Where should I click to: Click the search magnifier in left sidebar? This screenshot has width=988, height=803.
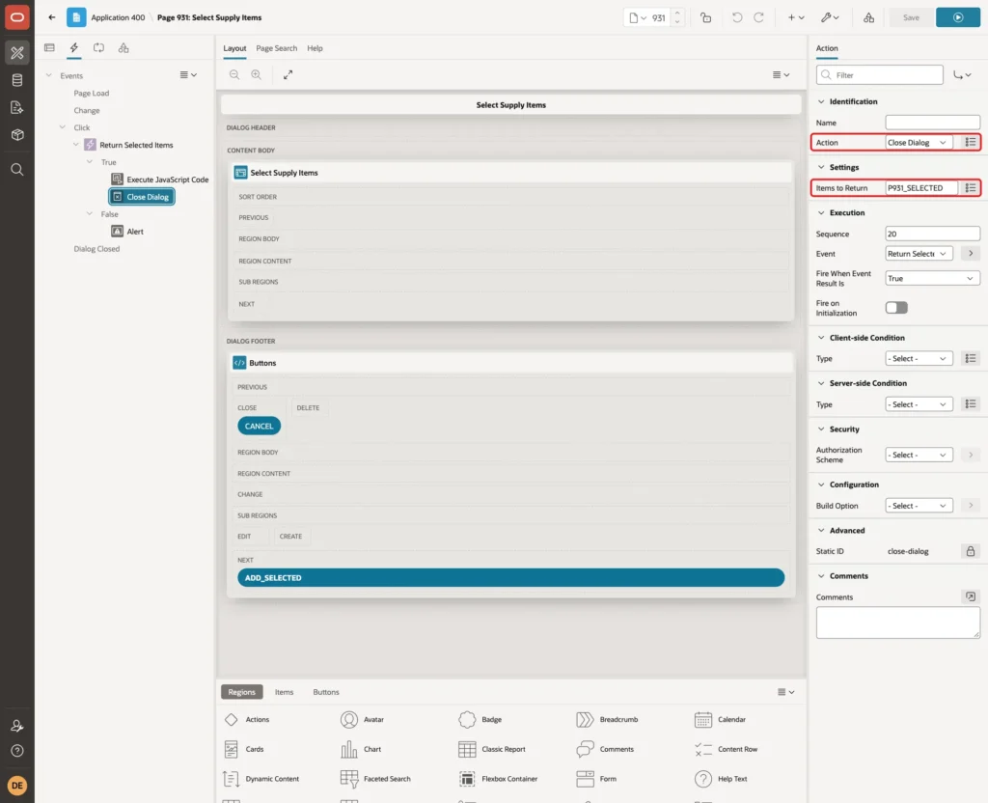click(x=17, y=169)
